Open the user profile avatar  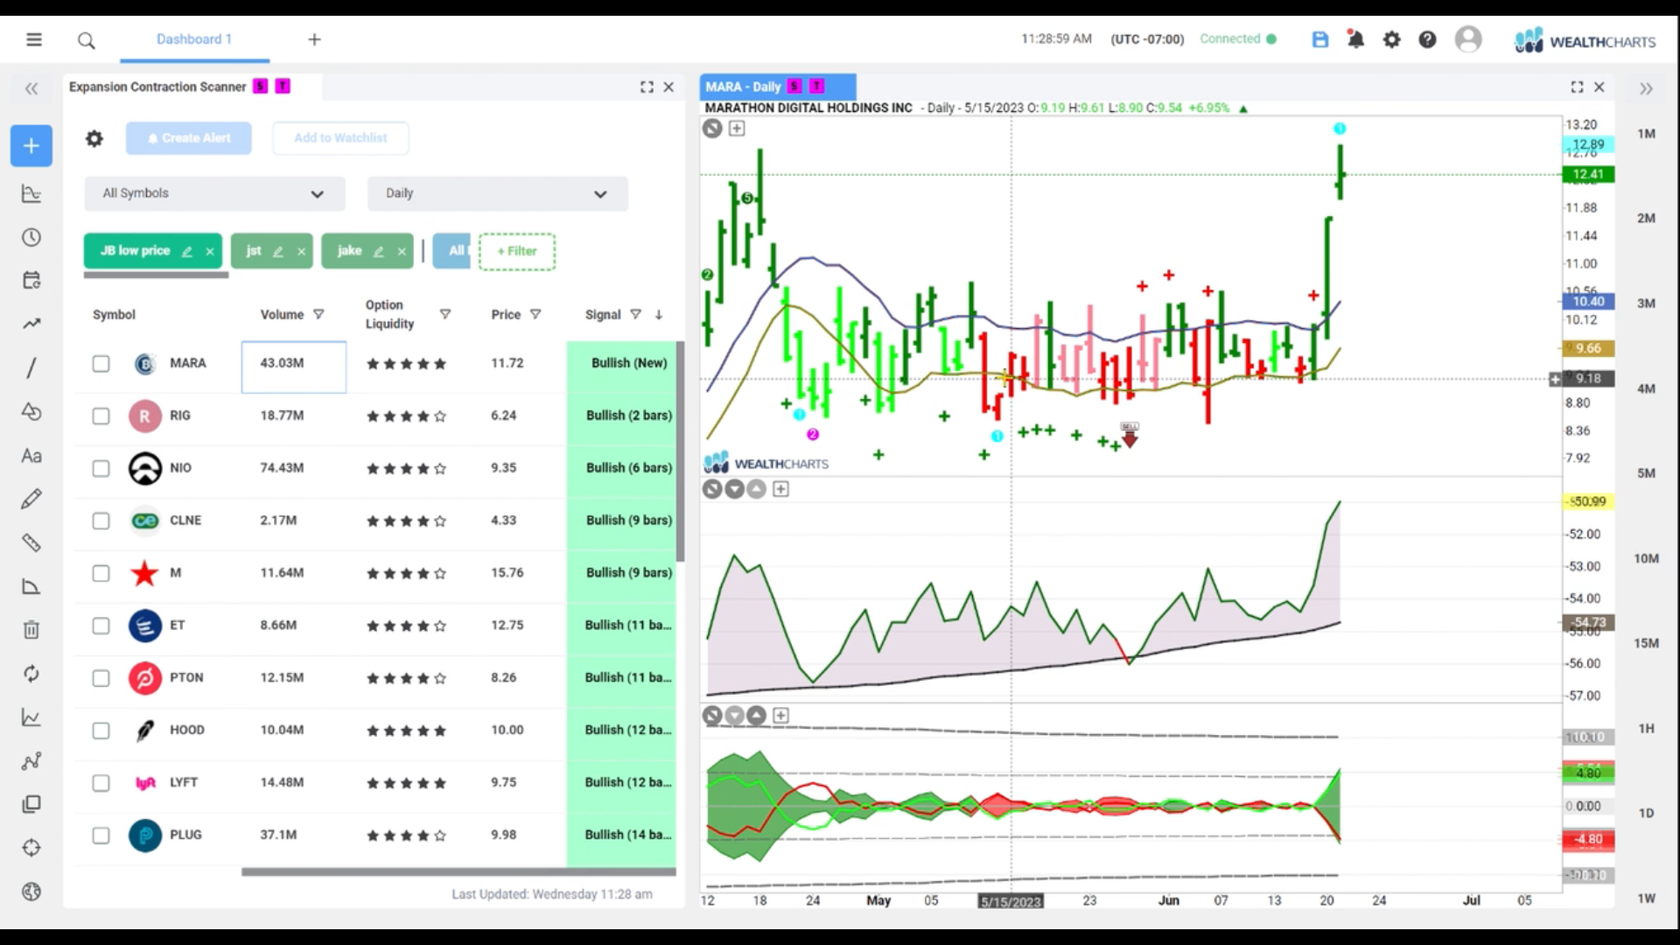coord(1468,39)
